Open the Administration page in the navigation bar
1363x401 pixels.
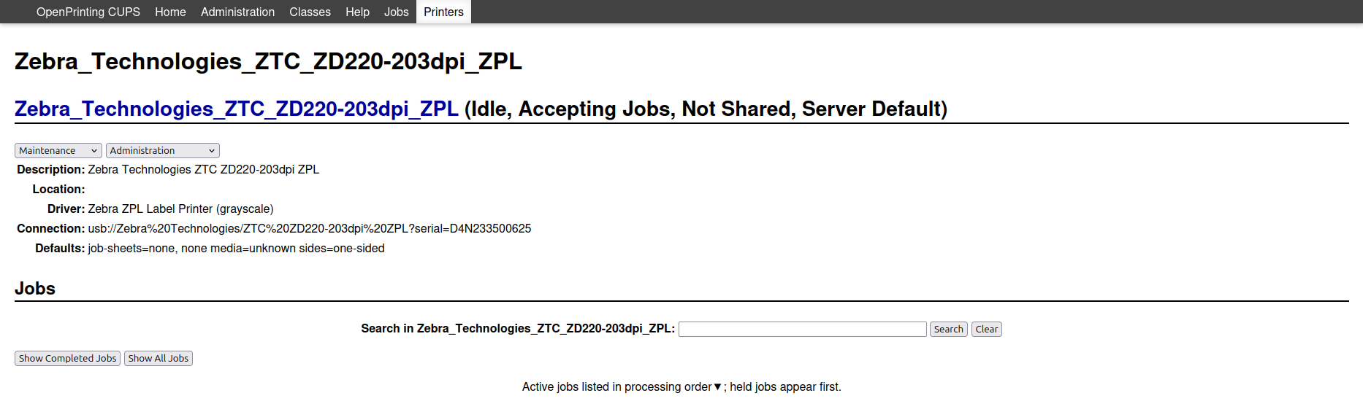pyautogui.click(x=237, y=12)
